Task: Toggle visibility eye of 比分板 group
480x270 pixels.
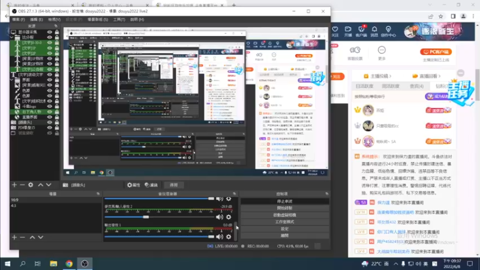Action: click(49, 37)
